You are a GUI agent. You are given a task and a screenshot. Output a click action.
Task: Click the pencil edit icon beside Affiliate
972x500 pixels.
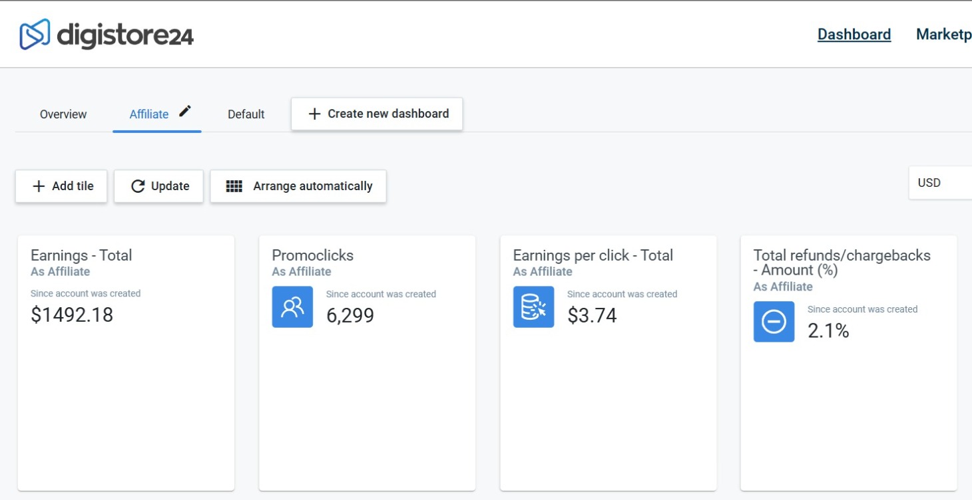tap(185, 111)
